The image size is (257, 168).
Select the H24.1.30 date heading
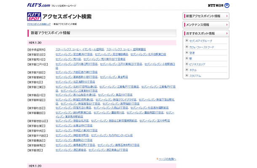pyautogui.click(x=35, y=43)
